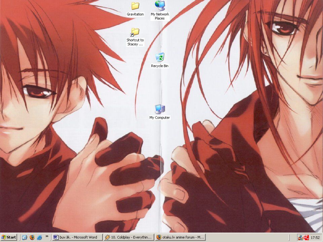Switch to the otaku.lv anime forum window
The image size is (323, 242).
(180, 237)
